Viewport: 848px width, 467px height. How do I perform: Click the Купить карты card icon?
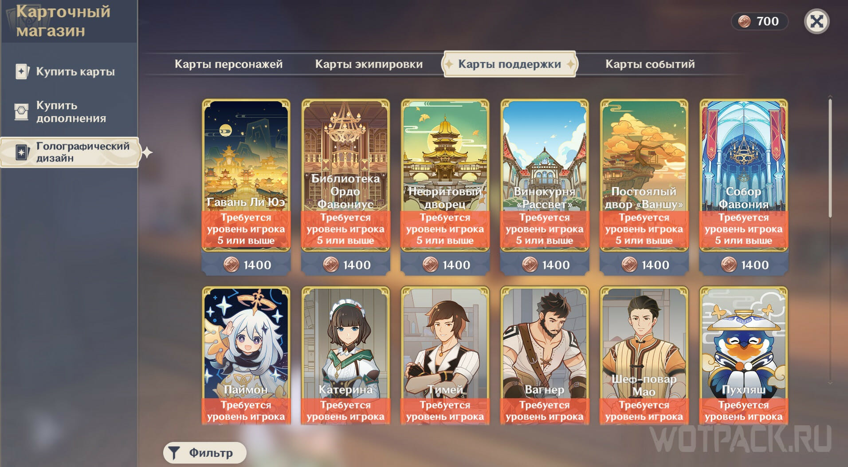point(22,71)
